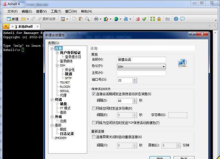The image size is (220, 159).
Task: Click the Copy icon in the toolbar
Action: pos(75,19)
